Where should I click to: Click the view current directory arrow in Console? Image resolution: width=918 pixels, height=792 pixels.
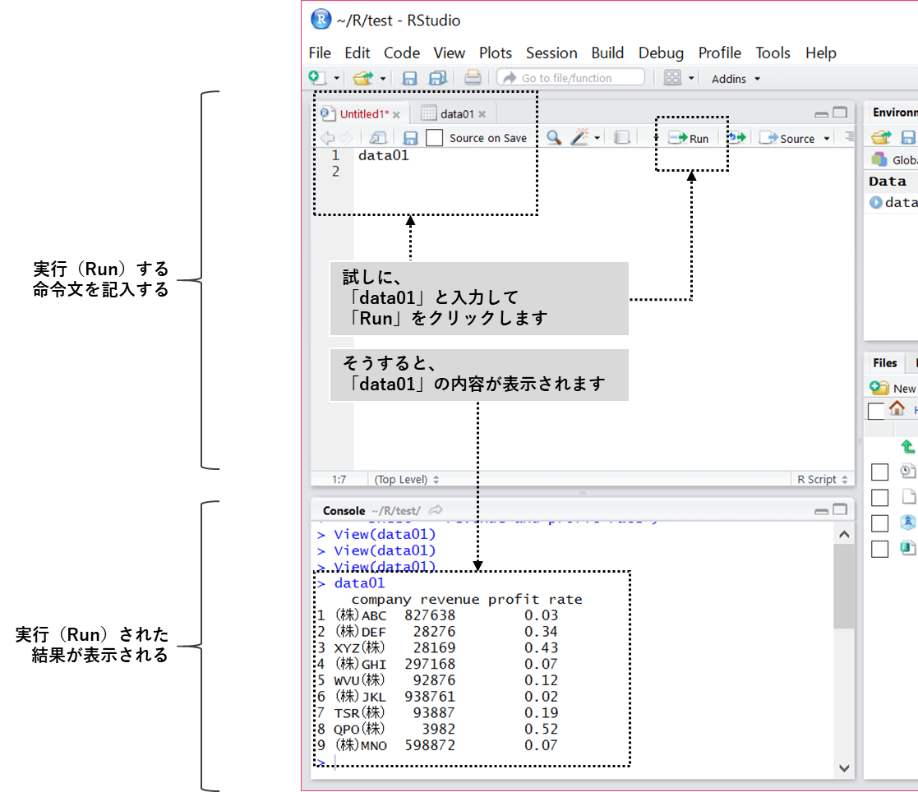click(436, 510)
